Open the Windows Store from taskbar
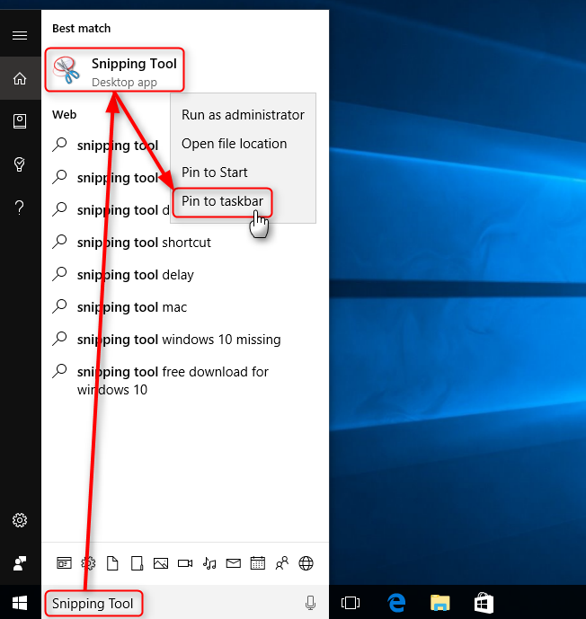Screen dimensions: 586x619 484,603
